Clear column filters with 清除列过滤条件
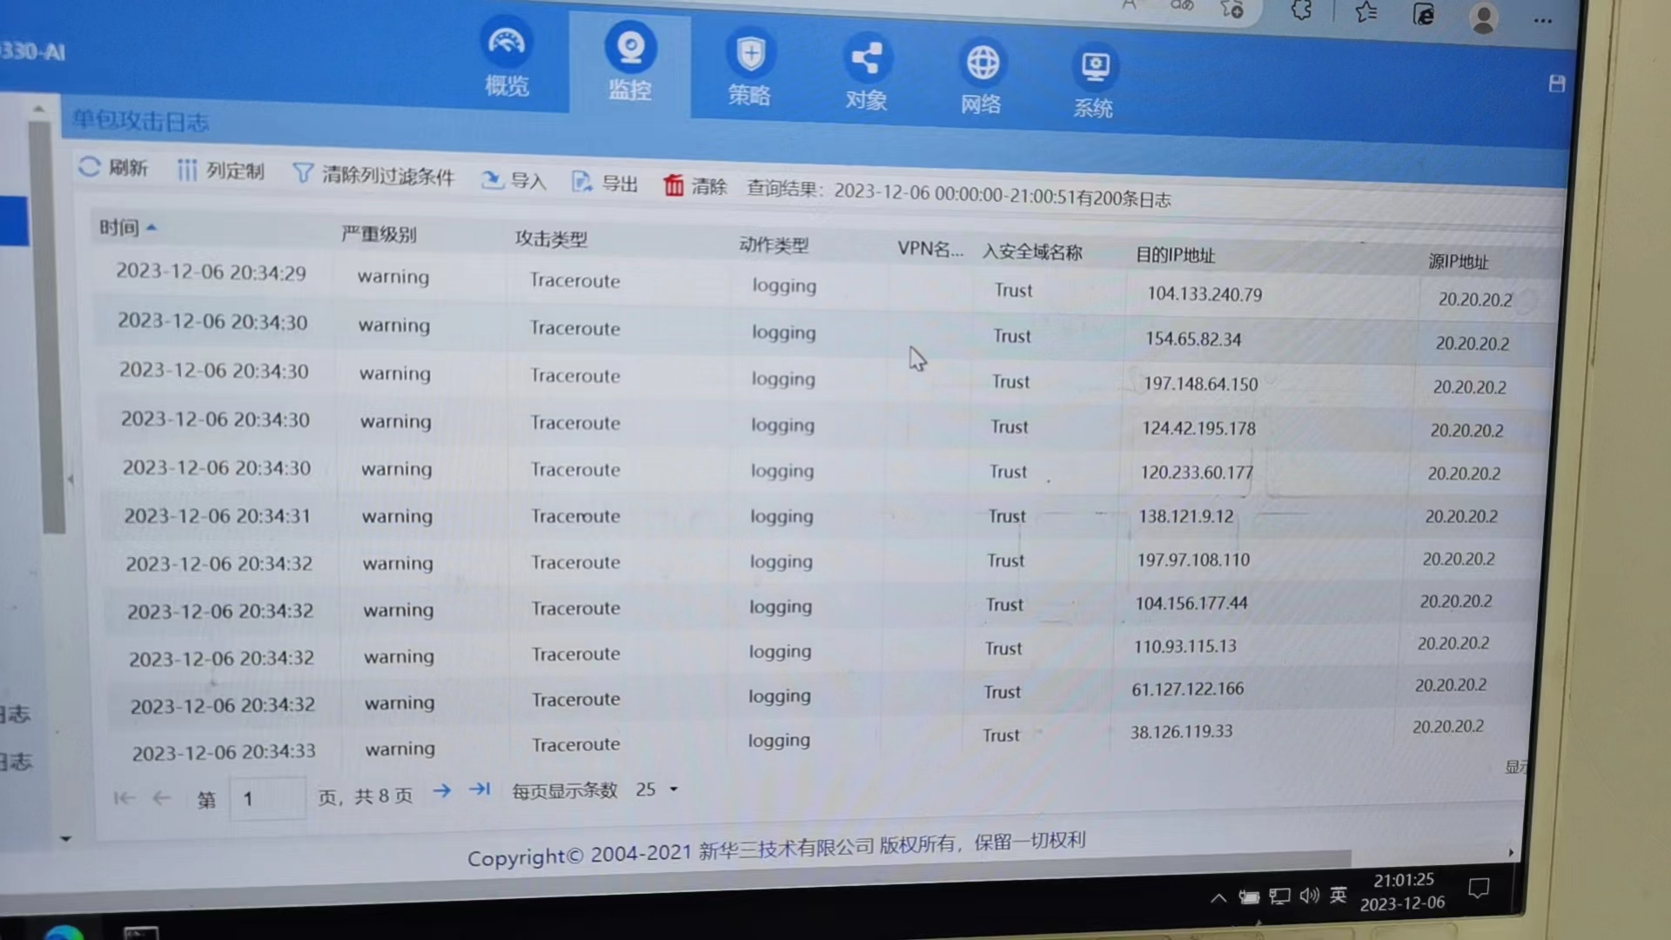1671x940 pixels. (x=374, y=175)
